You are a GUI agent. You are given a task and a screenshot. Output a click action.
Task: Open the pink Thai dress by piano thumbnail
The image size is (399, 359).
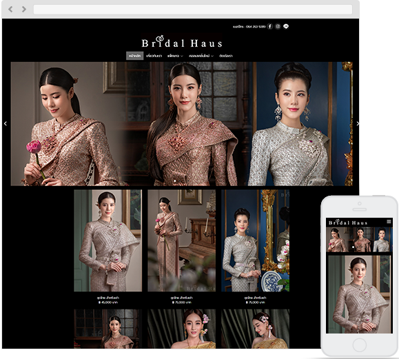pos(181,240)
